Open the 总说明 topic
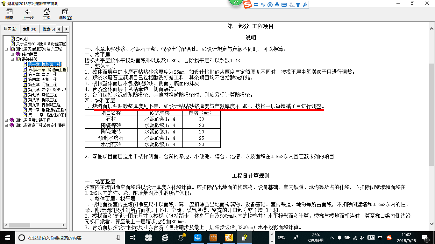The width and height of the screenshot is (435, 244). [x=22, y=39]
